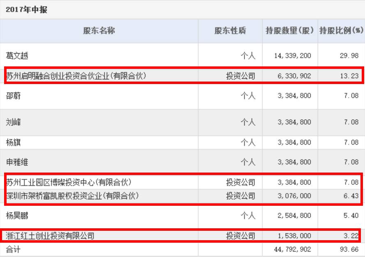
Task: Click percentage 3.22
Action: pyautogui.click(x=351, y=236)
